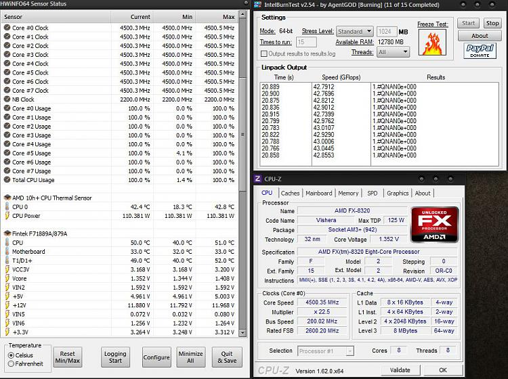Click the HWiNFO scrollbar down arrow
The height and width of the screenshot is (379, 508).
pyautogui.click(x=242, y=333)
